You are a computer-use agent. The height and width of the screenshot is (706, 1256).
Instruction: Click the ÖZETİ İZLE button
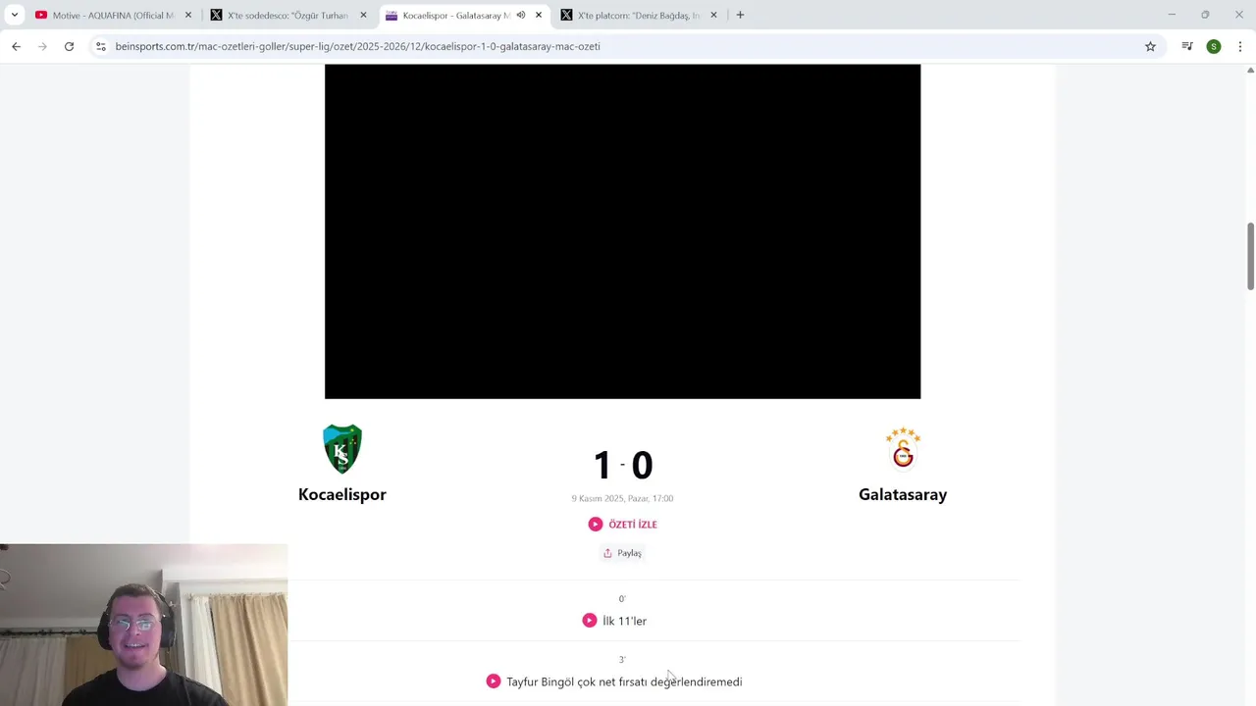coord(623,525)
